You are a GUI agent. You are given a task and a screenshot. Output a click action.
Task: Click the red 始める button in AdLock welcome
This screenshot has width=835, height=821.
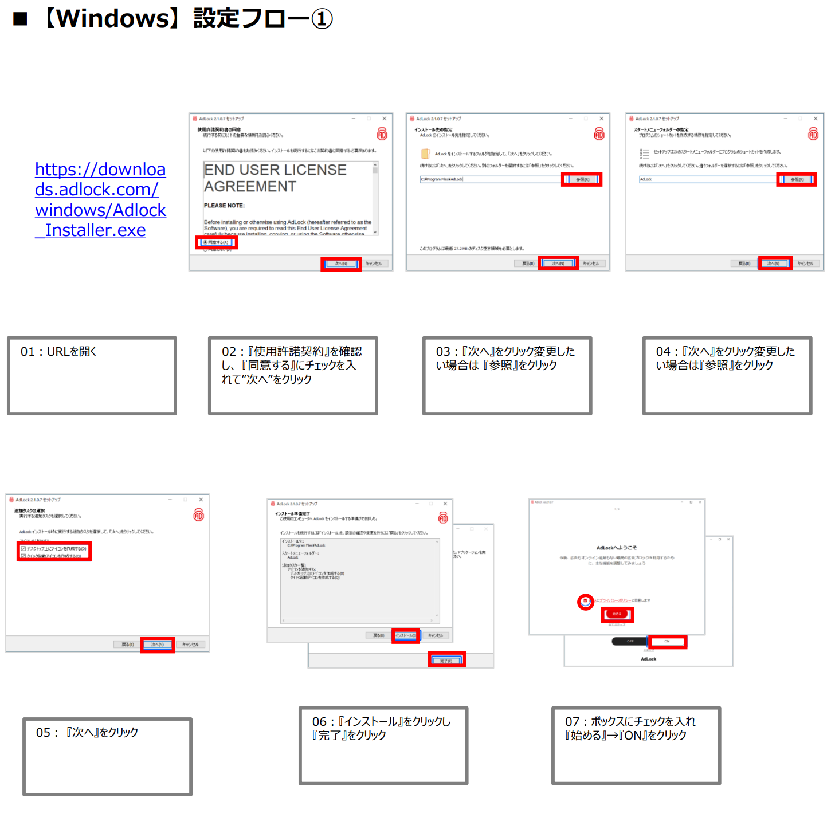[617, 614]
